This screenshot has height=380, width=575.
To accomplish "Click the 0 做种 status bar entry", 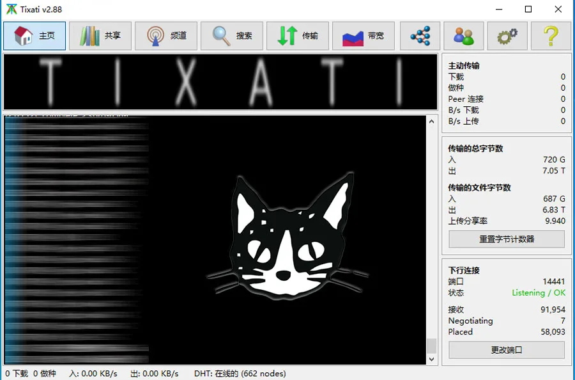I will tap(44, 374).
